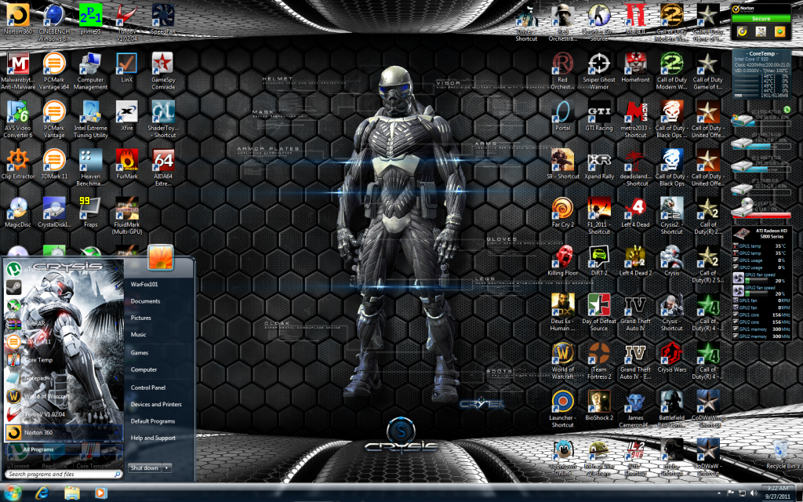This screenshot has height=502, width=803.
Task: Open Killing Floor game icon
Action: 562,260
